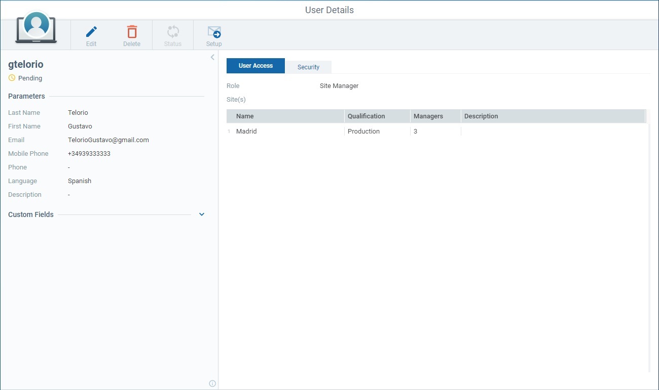This screenshot has height=390, width=659.
Task: Click the info icon at panel bottom
Action: point(212,383)
